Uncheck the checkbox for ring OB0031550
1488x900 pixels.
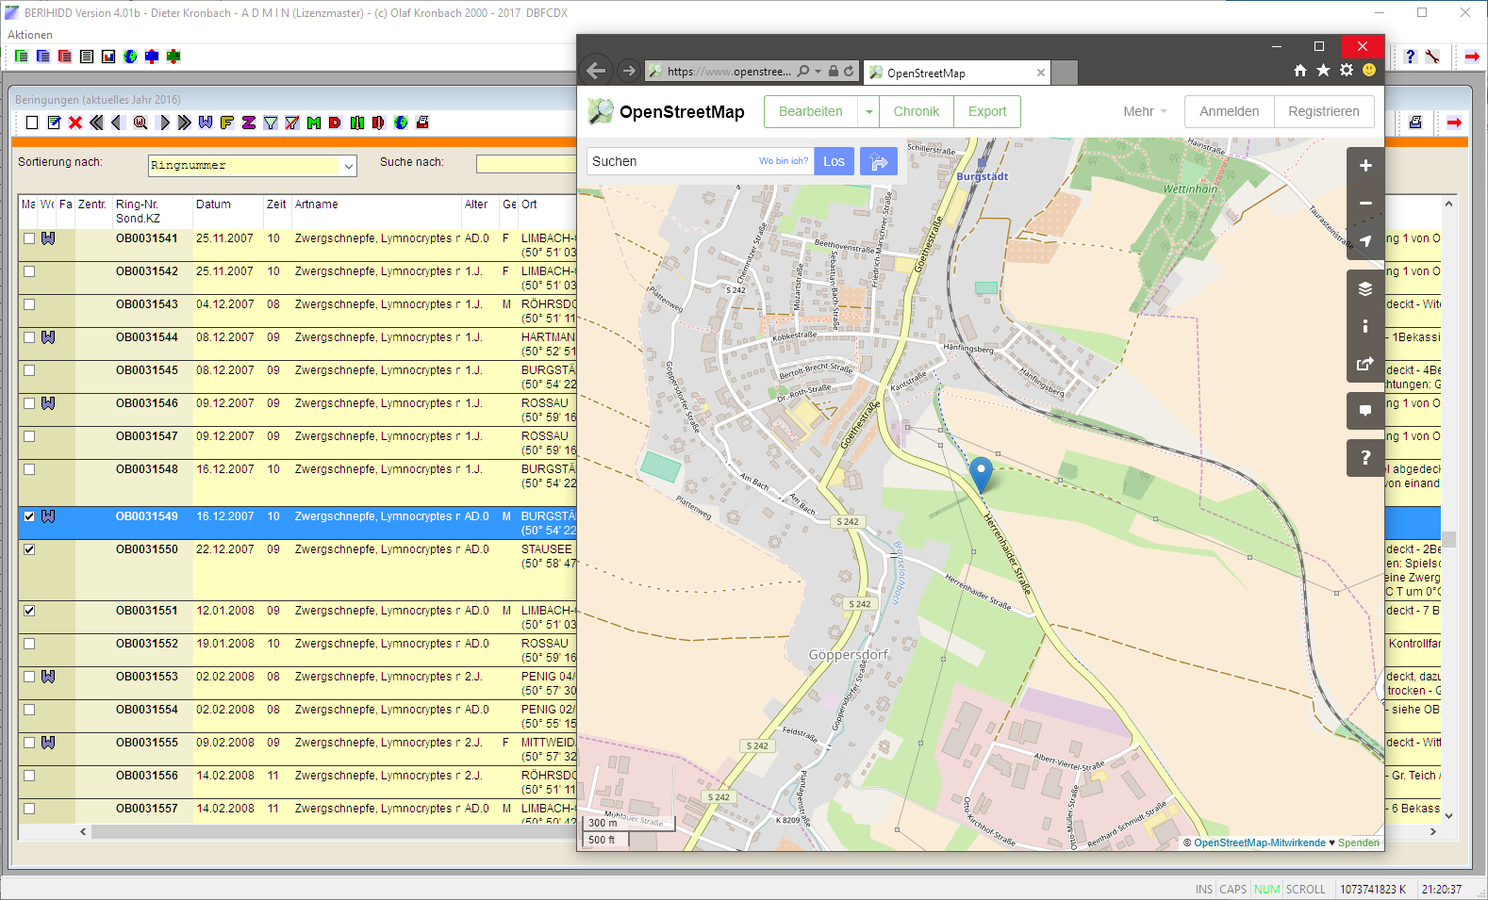coord(29,549)
